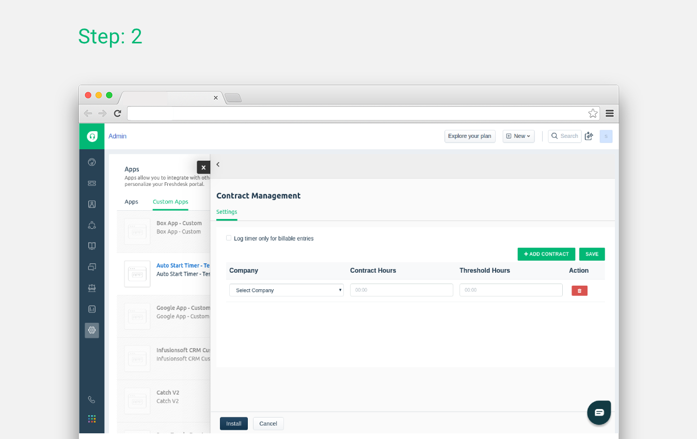Delete the contract row with trash icon
Viewport: 697px width, 439px height.
click(x=579, y=291)
